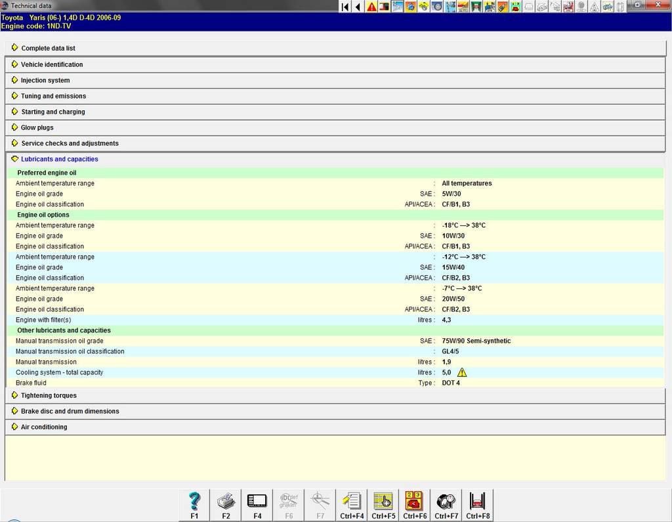Open the Ctrl+F8 vehicle lift icon

478,506
